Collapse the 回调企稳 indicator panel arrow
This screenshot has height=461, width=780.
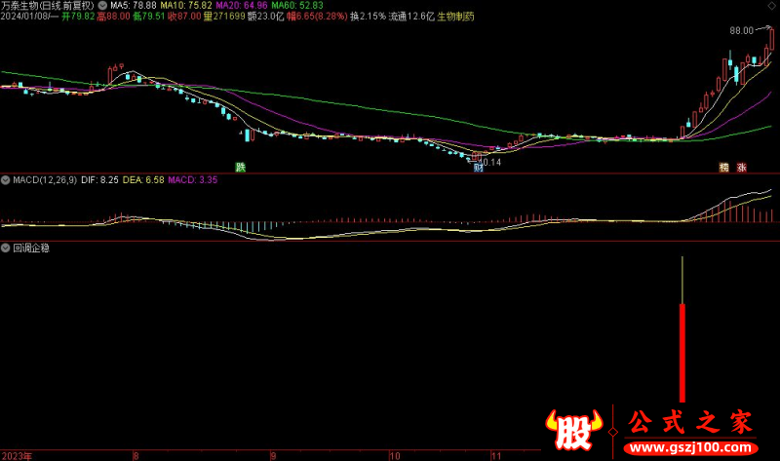pyautogui.click(x=6, y=248)
